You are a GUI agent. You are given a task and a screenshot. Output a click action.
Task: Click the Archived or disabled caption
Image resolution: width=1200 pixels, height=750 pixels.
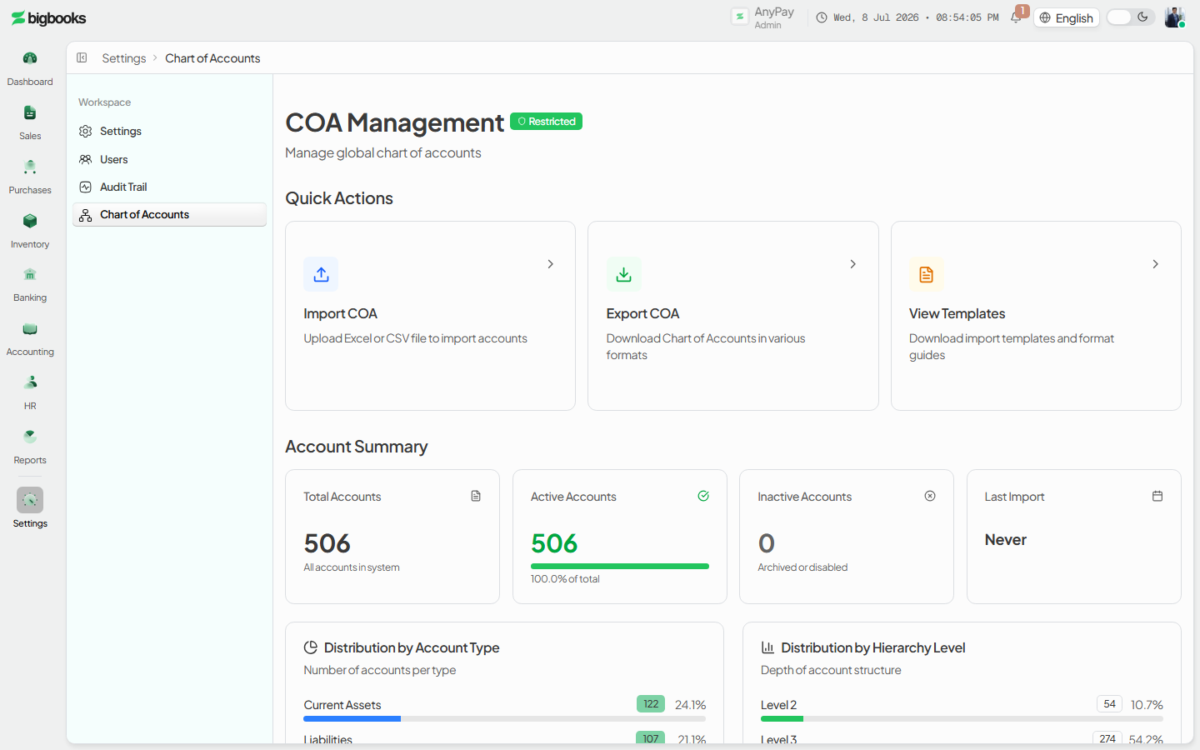point(802,567)
